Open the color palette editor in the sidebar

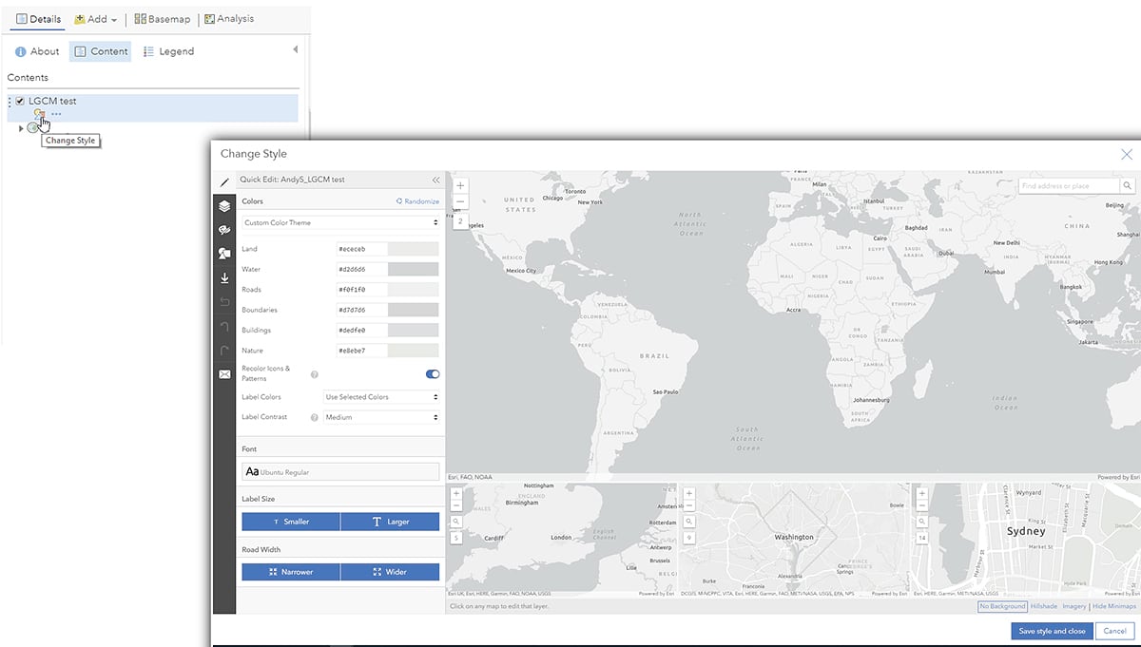pyautogui.click(x=224, y=230)
